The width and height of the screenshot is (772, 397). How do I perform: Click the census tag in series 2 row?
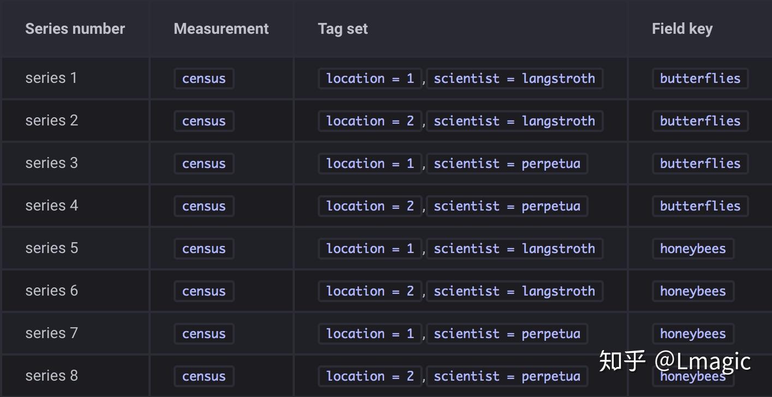(204, 121)
